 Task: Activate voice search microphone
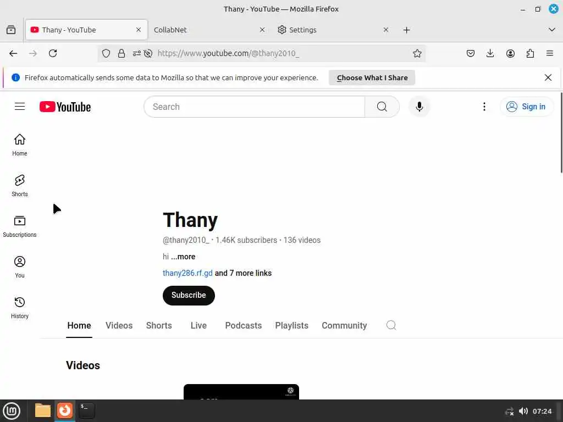[x=419, y=107]
